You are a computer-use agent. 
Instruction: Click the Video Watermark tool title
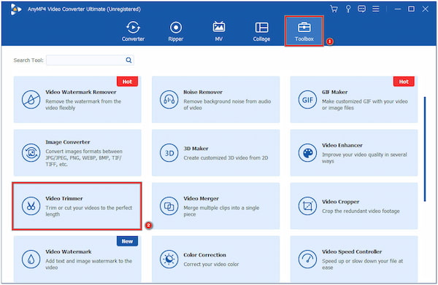tap(69, 251)
